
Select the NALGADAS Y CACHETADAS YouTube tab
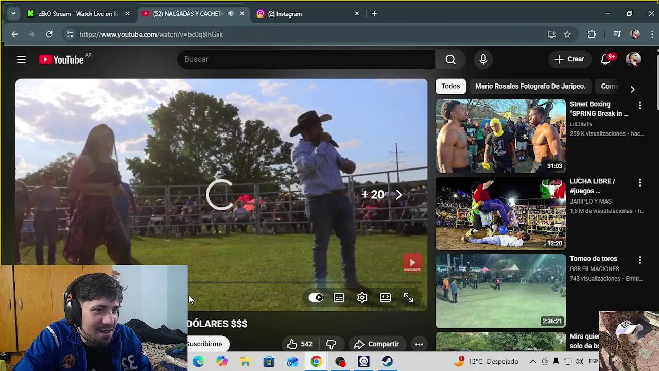193,14
